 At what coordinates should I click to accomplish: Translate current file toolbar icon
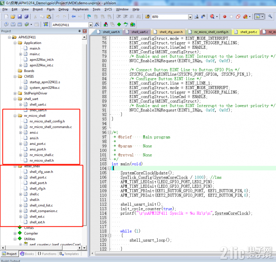[6, 24]
